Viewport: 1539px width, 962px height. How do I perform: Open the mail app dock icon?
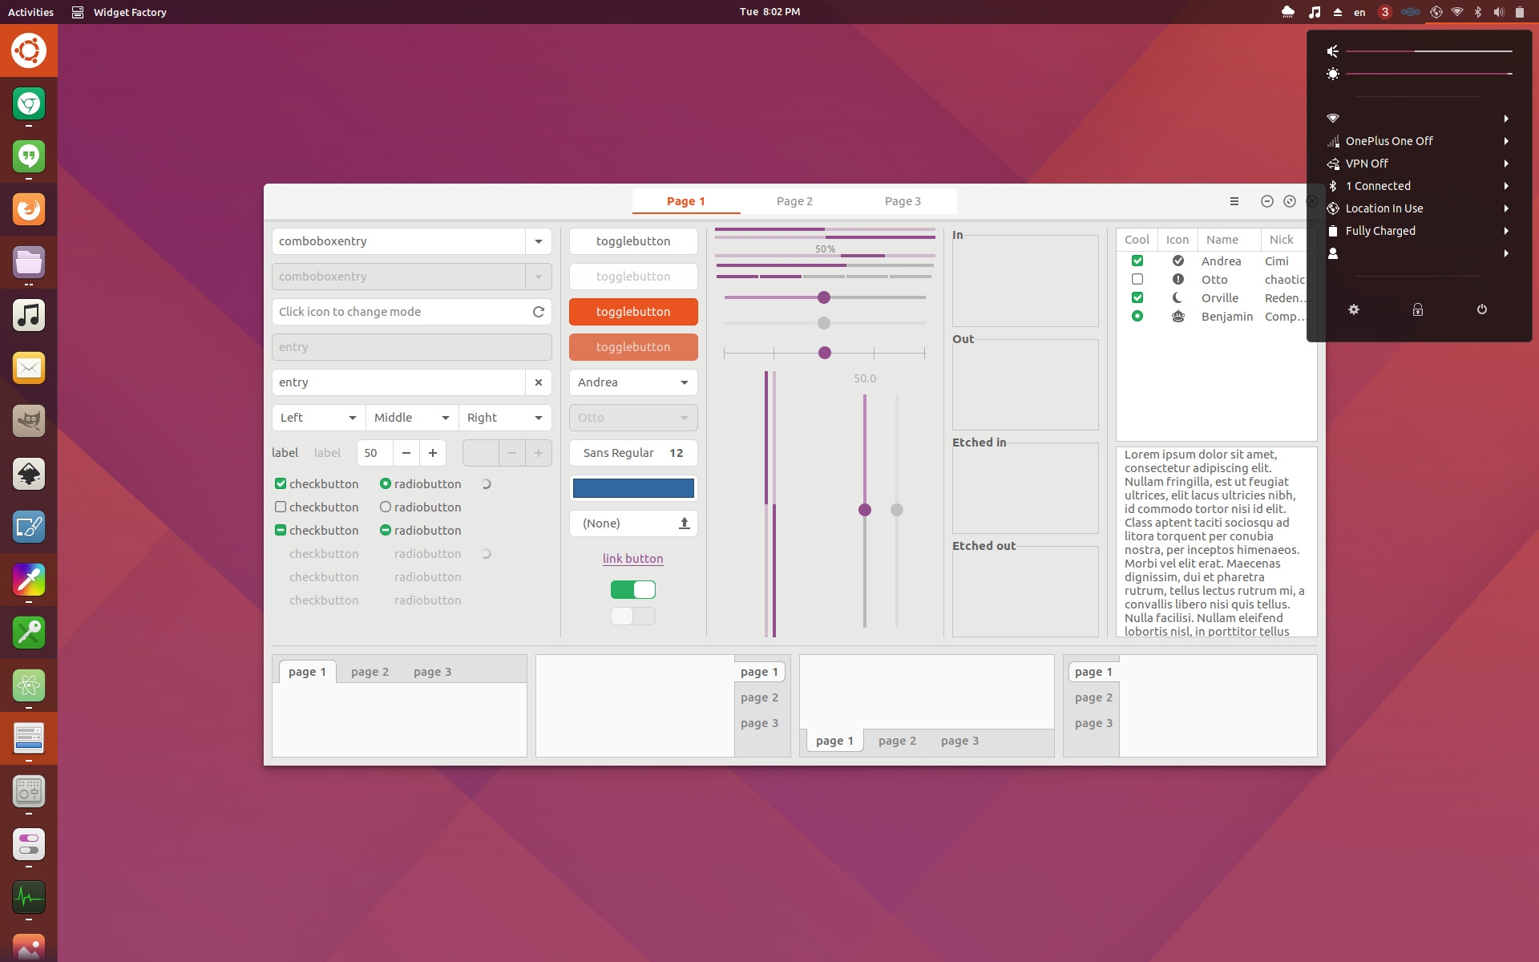[x=29, y=368]
